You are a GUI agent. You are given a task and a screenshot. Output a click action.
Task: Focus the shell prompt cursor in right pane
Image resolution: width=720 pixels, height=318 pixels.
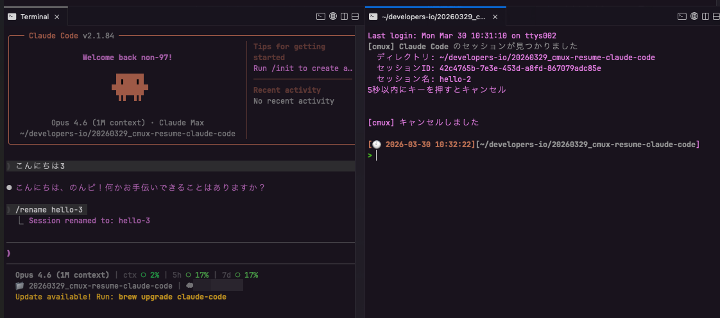coord(376,155)
